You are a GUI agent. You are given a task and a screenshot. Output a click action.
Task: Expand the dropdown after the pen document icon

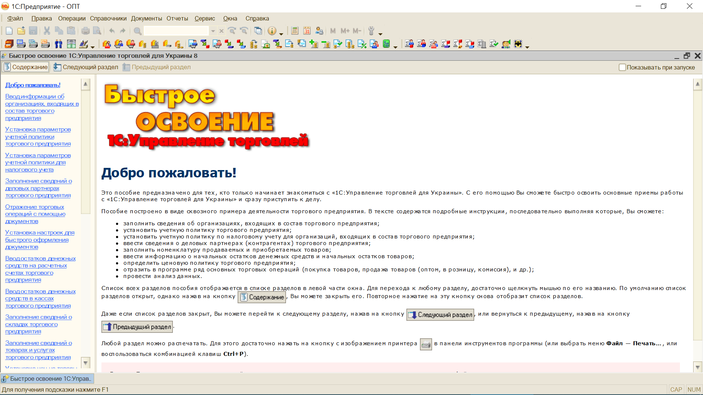[93, 46]
